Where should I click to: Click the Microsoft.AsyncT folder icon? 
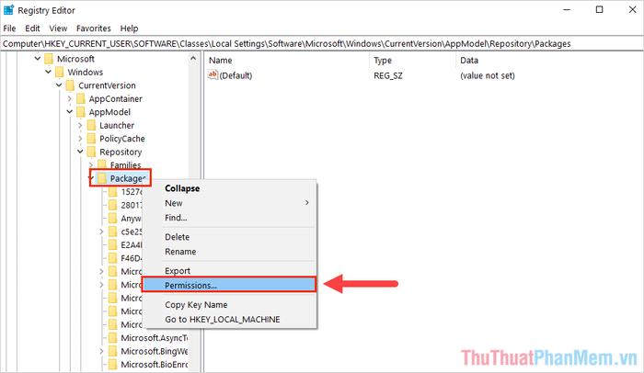[113, 338]
